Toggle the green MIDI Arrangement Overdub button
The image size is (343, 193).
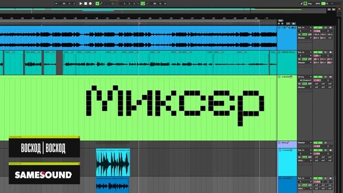click(x=98, y=4)
